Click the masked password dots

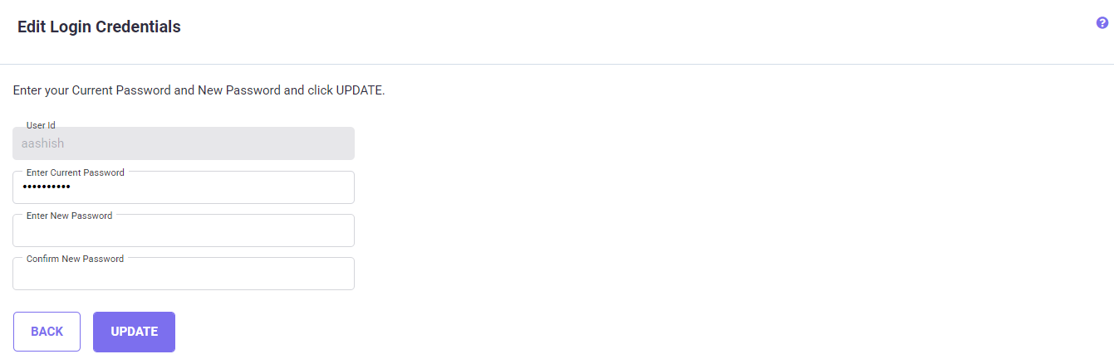(47, 188)
